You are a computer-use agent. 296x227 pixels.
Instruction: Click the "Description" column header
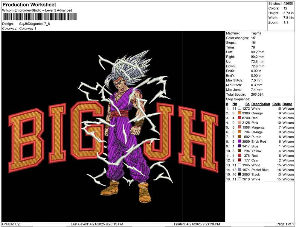tap(260, 104)
